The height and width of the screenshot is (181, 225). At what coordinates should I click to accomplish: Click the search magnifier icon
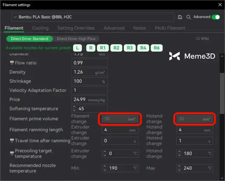(x=189, y=17)
